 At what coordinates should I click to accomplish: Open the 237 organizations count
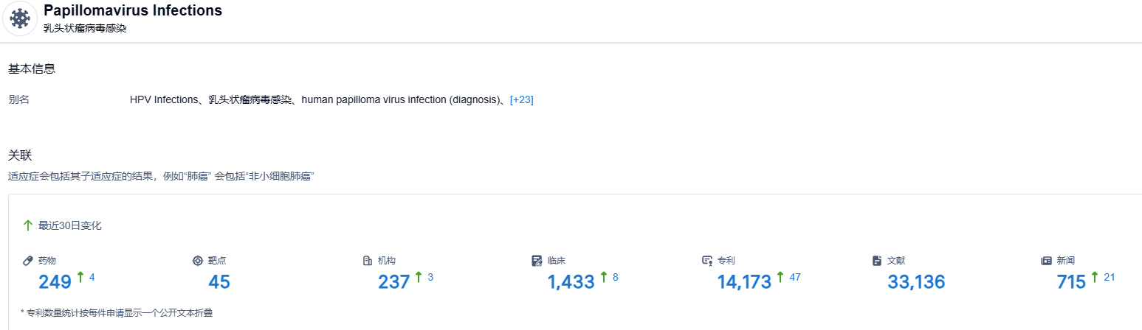(393, 281)
